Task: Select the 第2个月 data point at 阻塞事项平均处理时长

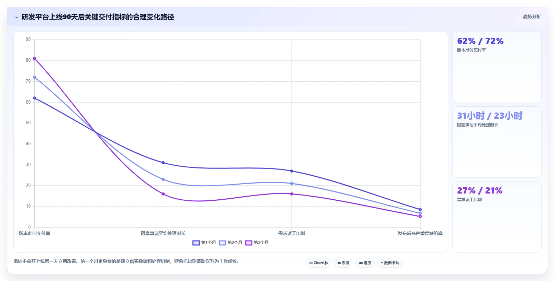Action: click(x=163, y=179)
